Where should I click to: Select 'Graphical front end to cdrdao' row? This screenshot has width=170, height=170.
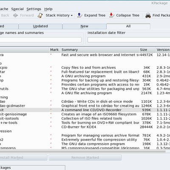pos(100,106)
